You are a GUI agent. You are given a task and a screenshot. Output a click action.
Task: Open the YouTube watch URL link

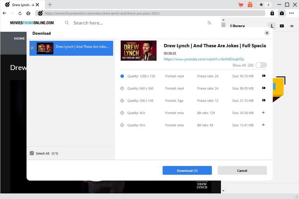click(204, 59)
